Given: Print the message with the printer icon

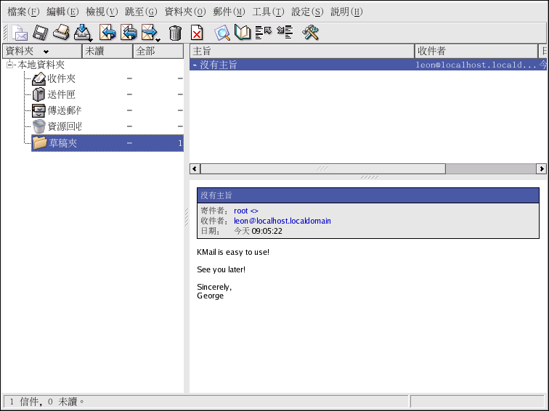Looking at the screenshot, I should [62, 33].
